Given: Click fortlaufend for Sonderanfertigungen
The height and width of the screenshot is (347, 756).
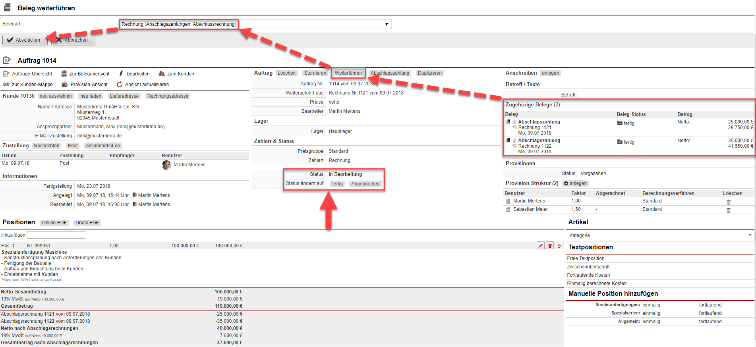Looking at the screenshot, I should point(710,305).
